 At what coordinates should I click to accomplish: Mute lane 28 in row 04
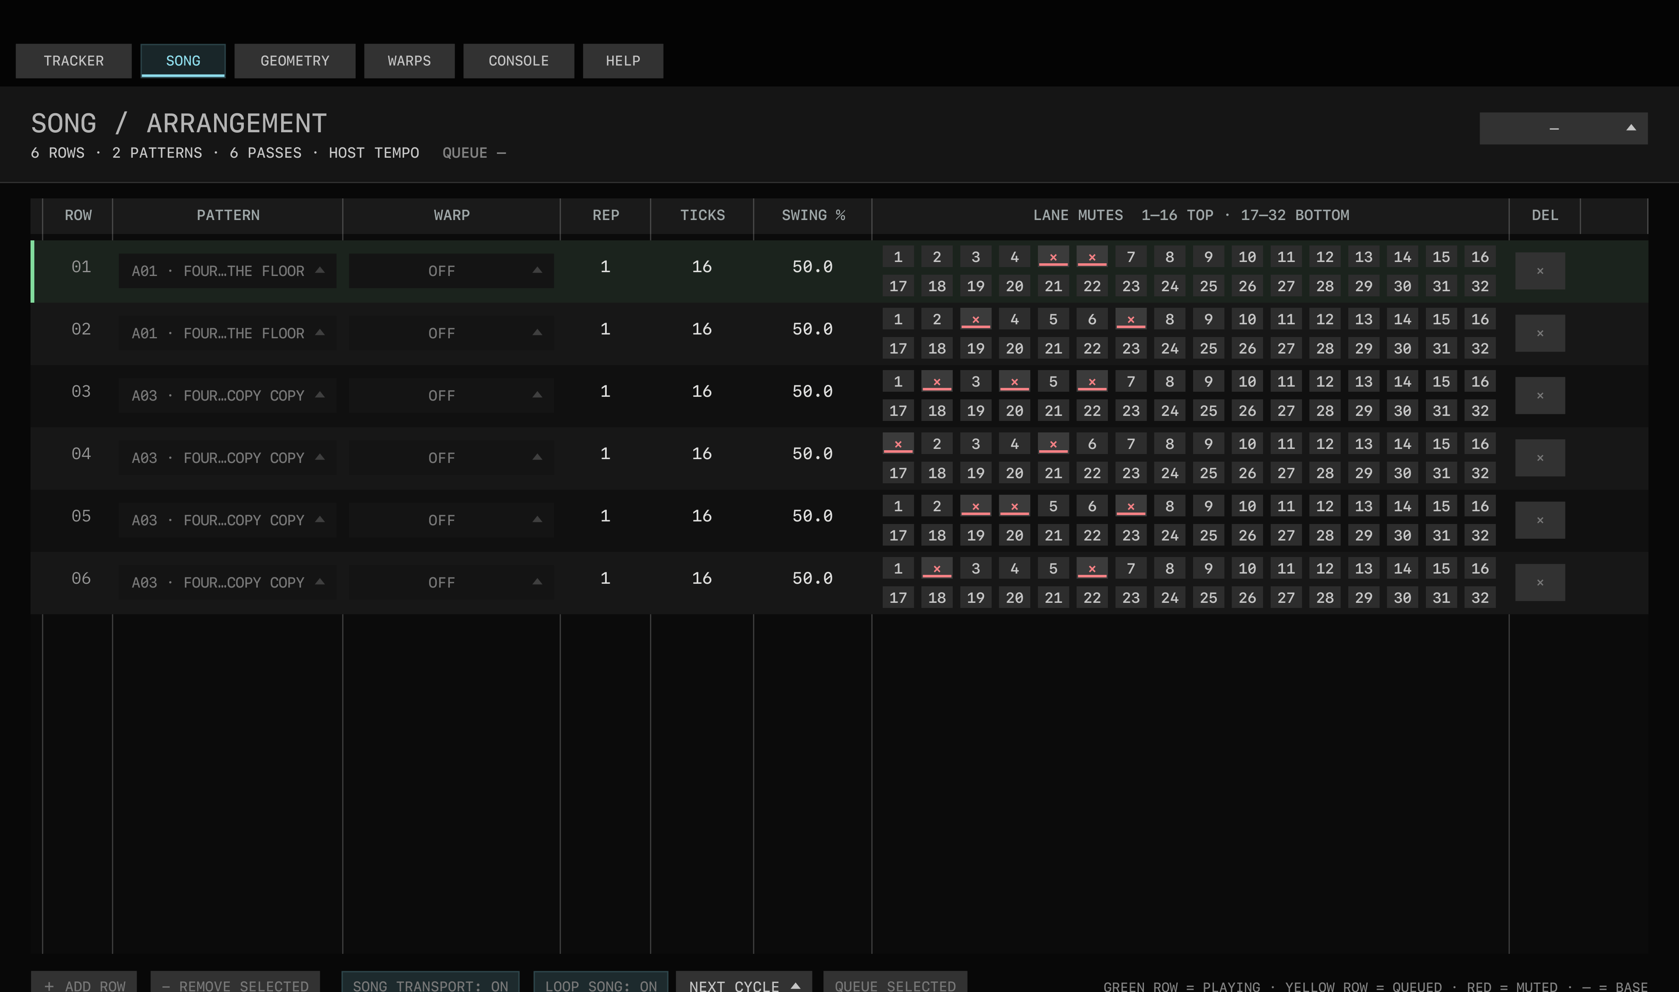[x=1324, y=473]
